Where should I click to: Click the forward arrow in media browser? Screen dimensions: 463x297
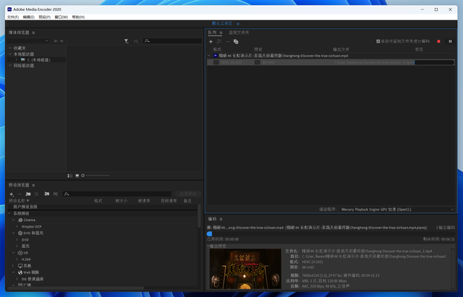point(61,41)
